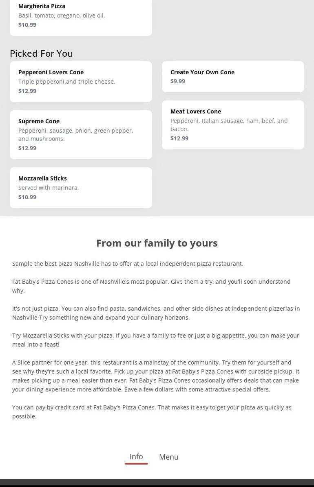Image resolution: width=314 pixels, height=487 pixels.
Task: Click the Triple pepperoni and triple cheese description
Action: (67, 82)
